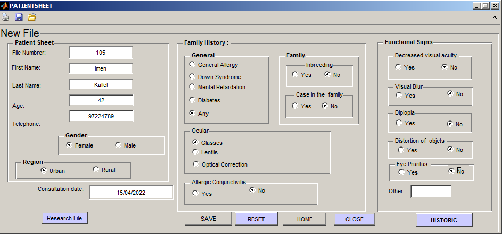This screenshot has height=234, width=502.
Task: Mark Yes for Allergic Conjunctivitis
Action: (195, 194)
